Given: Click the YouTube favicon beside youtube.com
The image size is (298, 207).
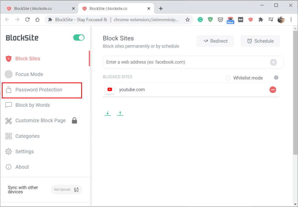Looking at the screenshot, I should tap(110, 90).
